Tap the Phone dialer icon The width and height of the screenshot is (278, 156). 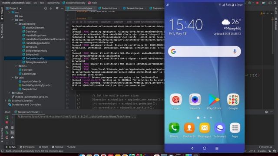pyautogui.click(x=174, y=128)
